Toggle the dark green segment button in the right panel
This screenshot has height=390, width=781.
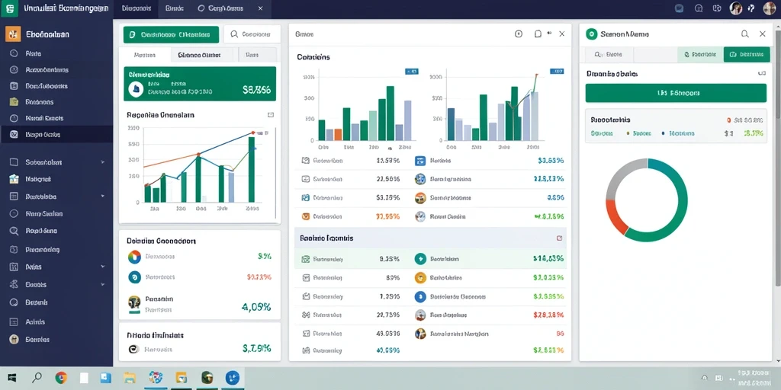pos(743,55)
